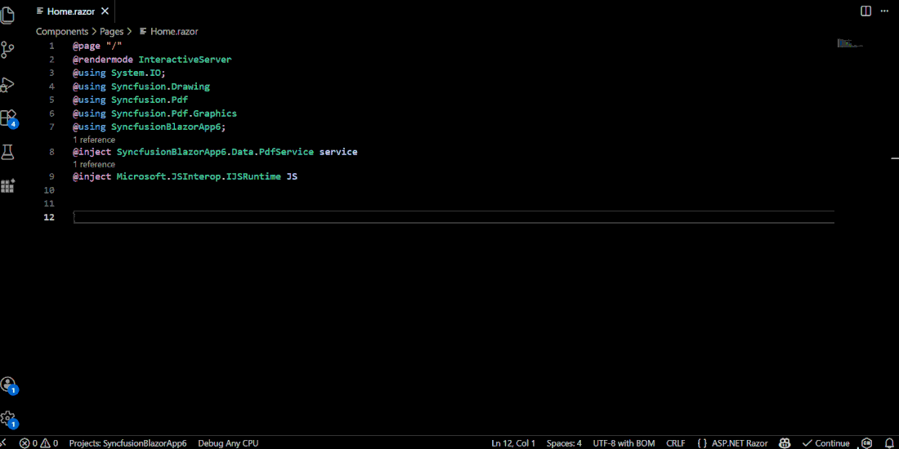Open the Copilot status icon
This screenshot has width=899, height=449.
click(x=785, y=443)
